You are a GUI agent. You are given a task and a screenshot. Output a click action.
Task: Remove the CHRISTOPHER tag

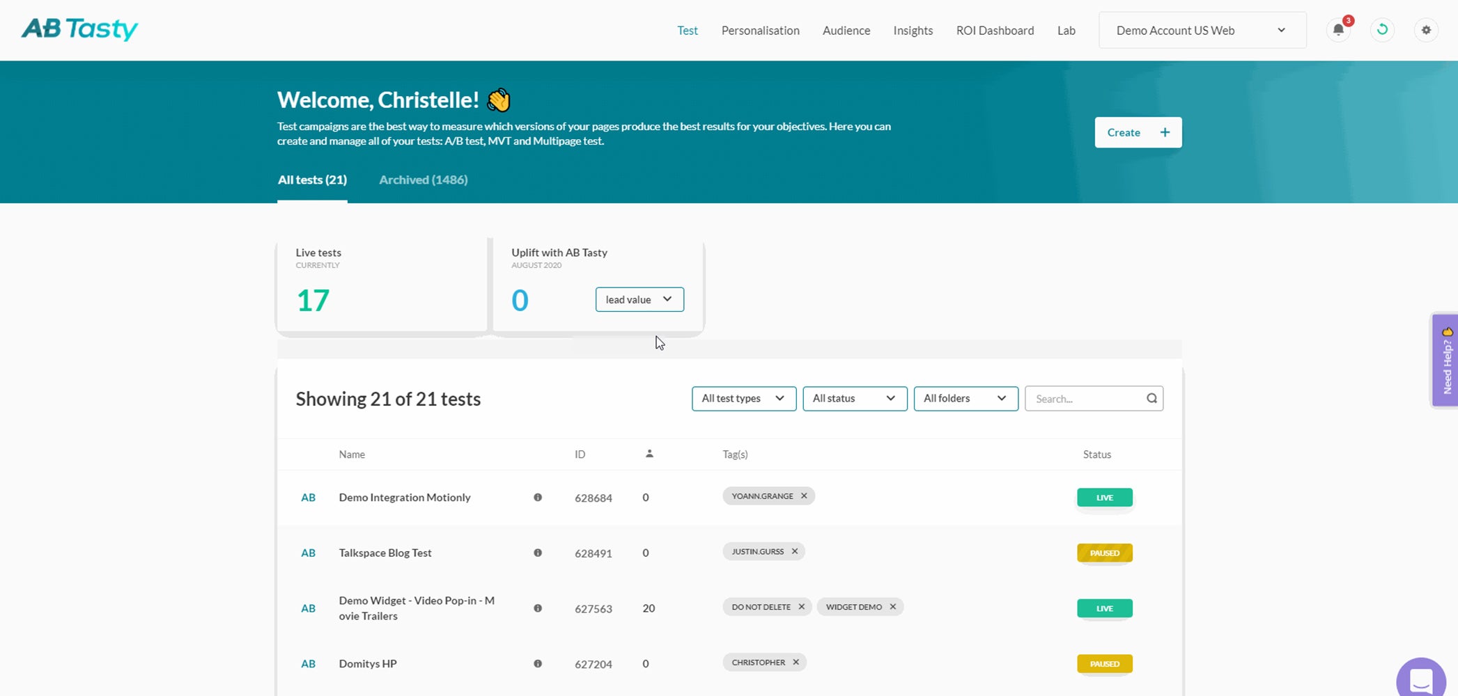(796, 662)
